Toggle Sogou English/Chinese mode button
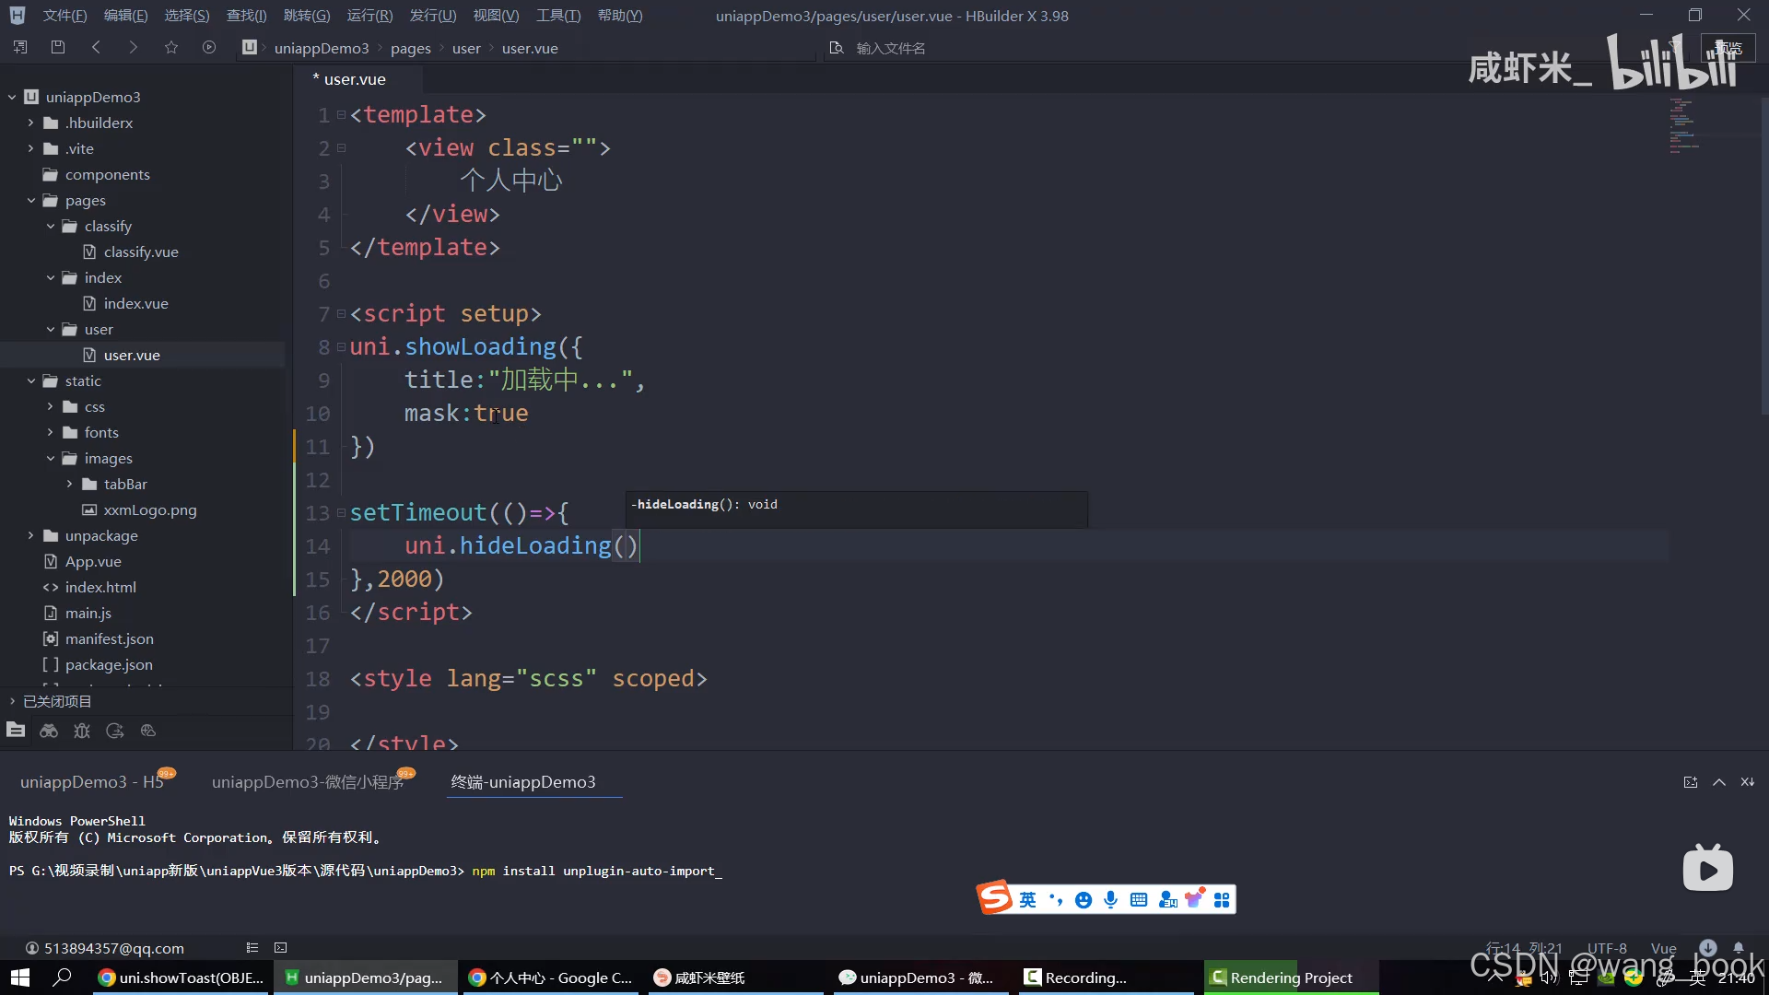1769x995 pixels. (x=1027, y=900)
